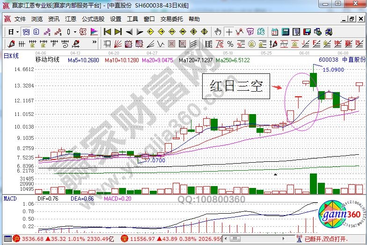Click the 600038 中直股份 stock label

coord(342,60)
